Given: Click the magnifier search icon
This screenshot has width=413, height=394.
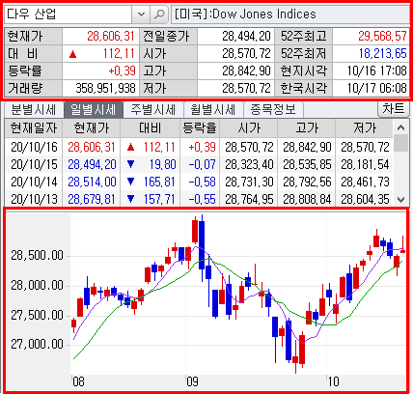Looking at the screenshot, I should pyautogui.click(x=159, y=14).
